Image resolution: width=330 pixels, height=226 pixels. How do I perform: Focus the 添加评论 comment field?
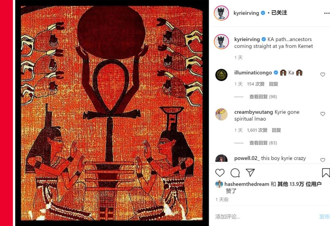pyautogui.click(x=265, y=217)
